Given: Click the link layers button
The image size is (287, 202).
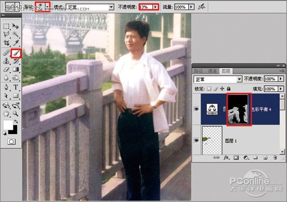Looking at the screenshot, I should click(216, 157).
